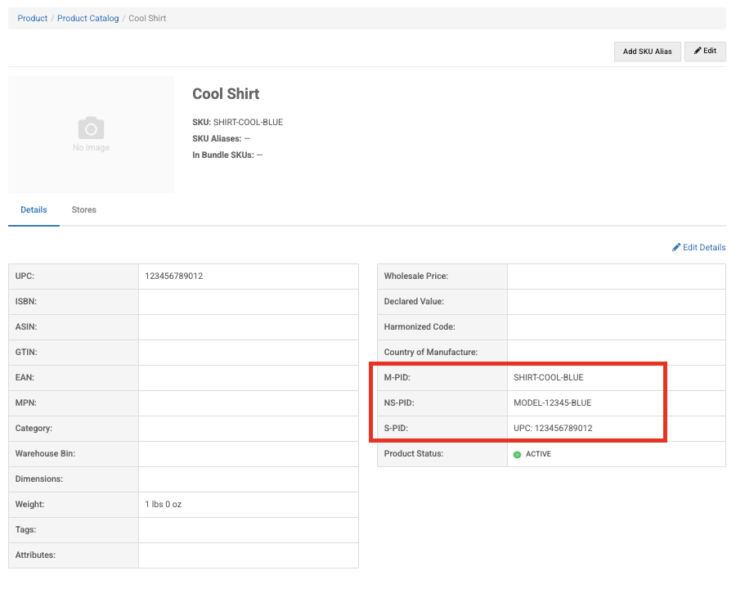Switch to the Details tab
The height and width of the screenshot is (589, 745).
(x=34, y=209)
